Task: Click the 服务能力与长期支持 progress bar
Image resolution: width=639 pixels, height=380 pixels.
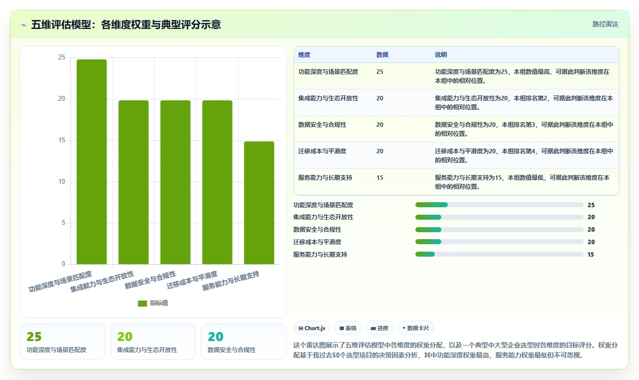Action: 499,254
